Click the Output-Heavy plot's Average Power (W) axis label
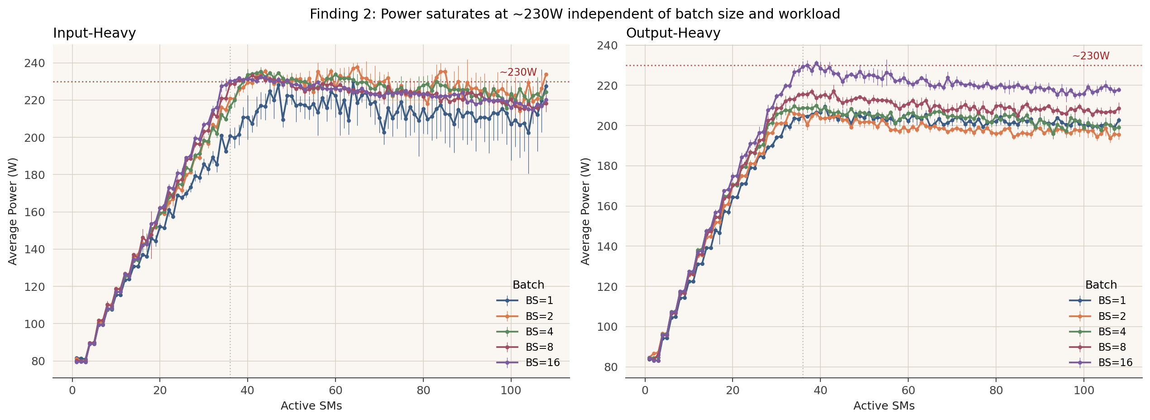 tap(585, 211)
